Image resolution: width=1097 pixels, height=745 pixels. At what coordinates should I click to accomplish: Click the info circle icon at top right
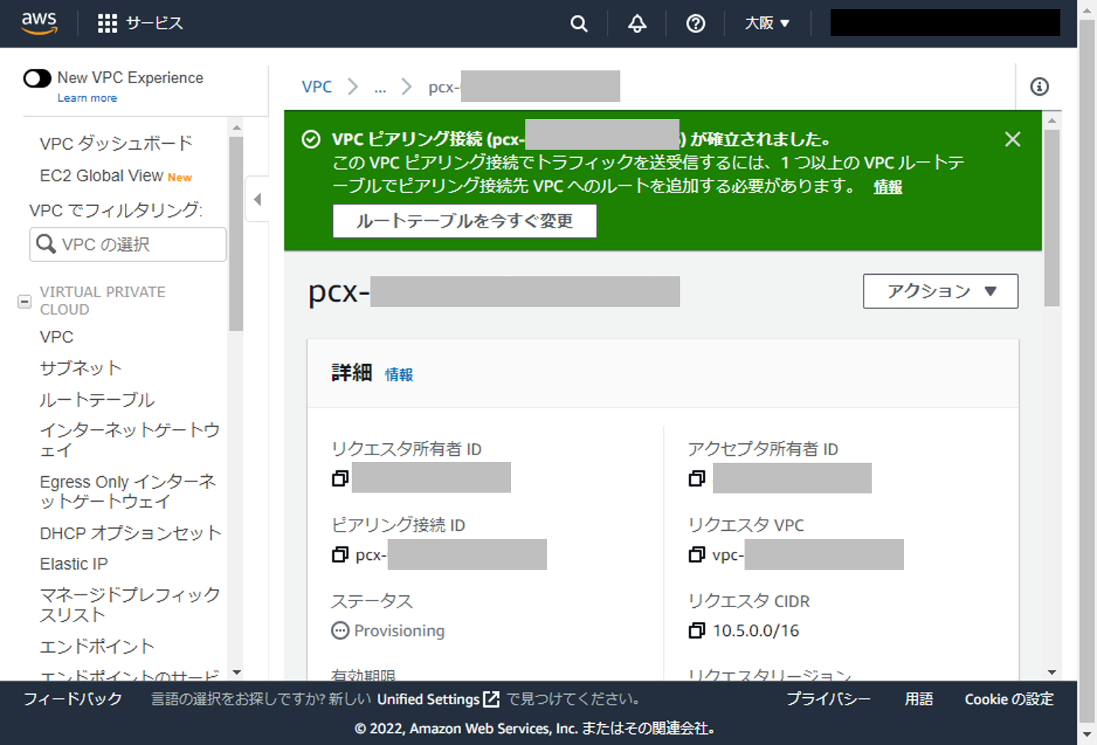pos(1039,87)
